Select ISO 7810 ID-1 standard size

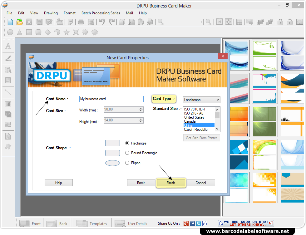coord(199,109)
